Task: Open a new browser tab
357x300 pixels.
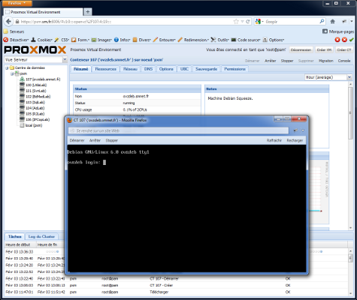Action: pos(88,12)
